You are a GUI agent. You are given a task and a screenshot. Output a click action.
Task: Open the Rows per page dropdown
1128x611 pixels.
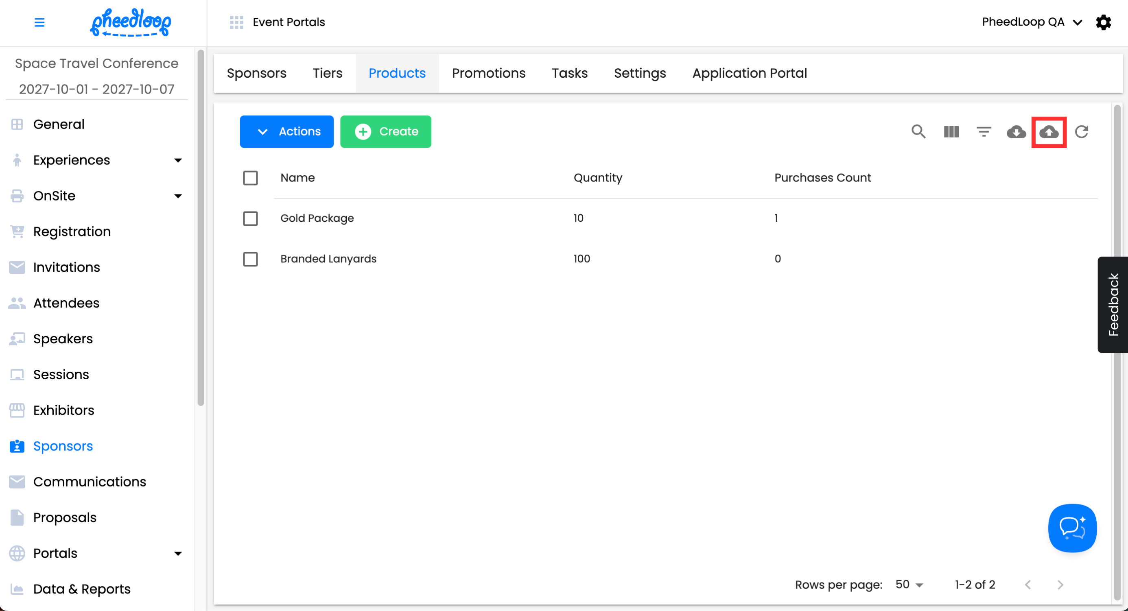coord(909,585)
